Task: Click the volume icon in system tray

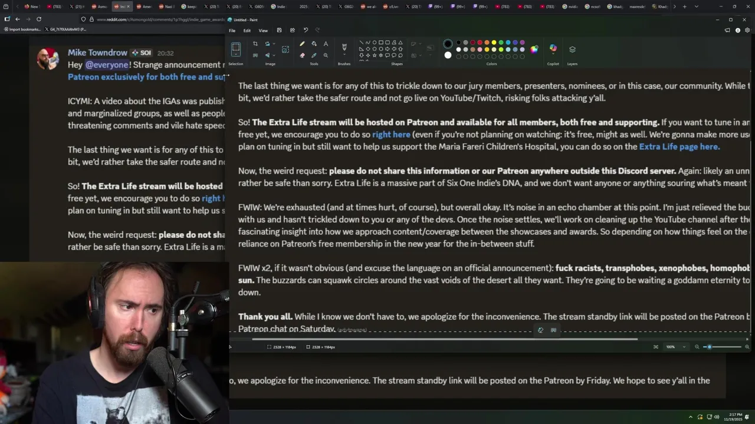Action: pos(717,417)
